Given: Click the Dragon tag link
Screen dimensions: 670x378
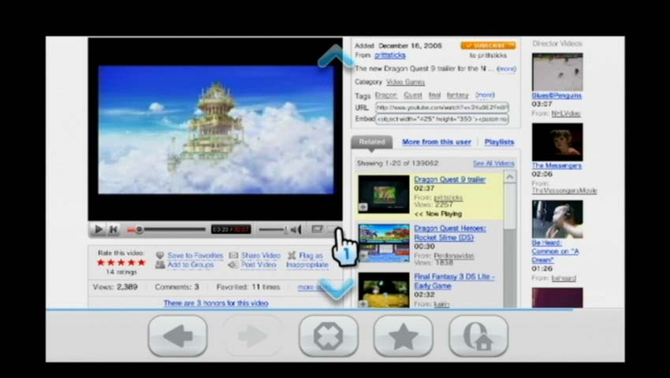Looking at the screenshot, I should click(x=386, y=95).
